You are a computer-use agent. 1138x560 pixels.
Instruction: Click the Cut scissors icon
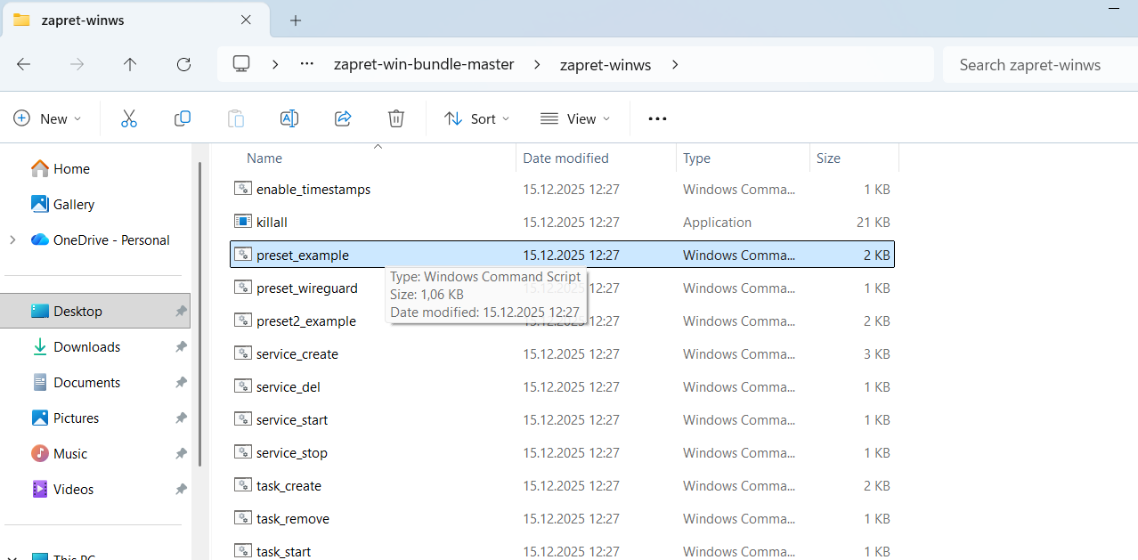tap(129, 118)
